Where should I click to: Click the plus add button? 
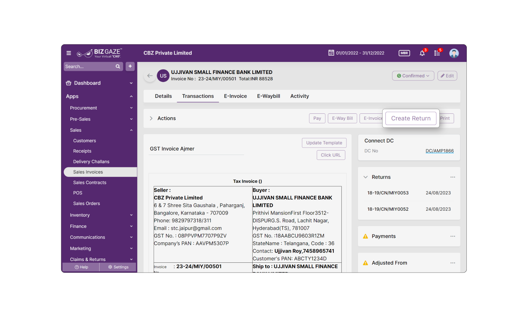(130, 66)
